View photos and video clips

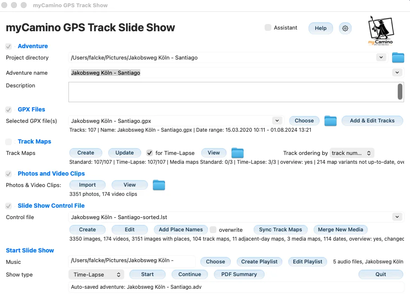130,185
